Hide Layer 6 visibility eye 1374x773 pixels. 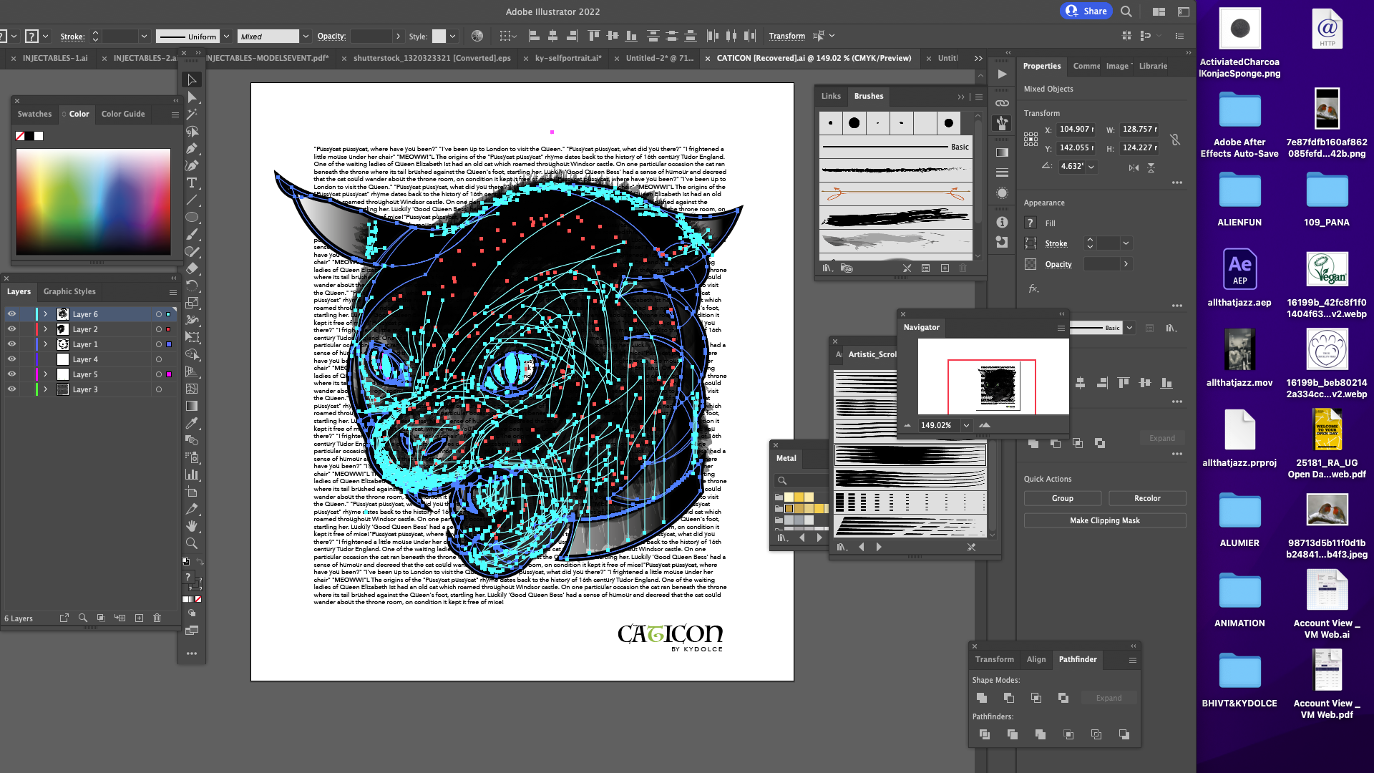(11, 314)
